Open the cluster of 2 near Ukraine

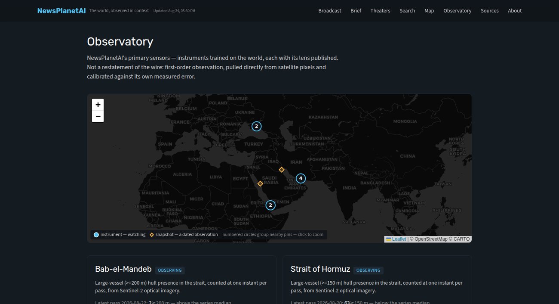(x=256, y=126)
